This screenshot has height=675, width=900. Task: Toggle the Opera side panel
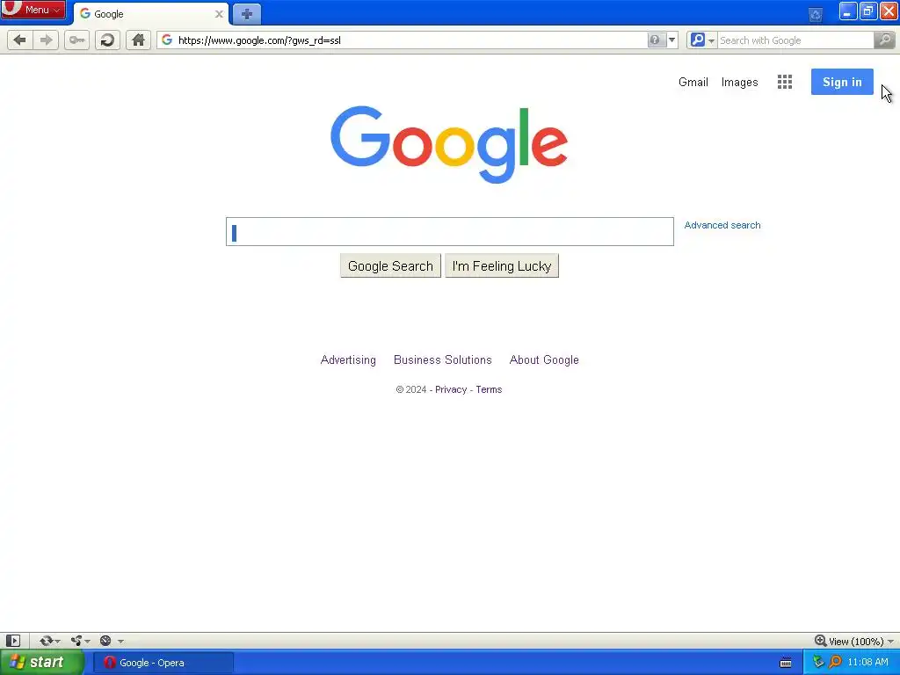point(13,641)
